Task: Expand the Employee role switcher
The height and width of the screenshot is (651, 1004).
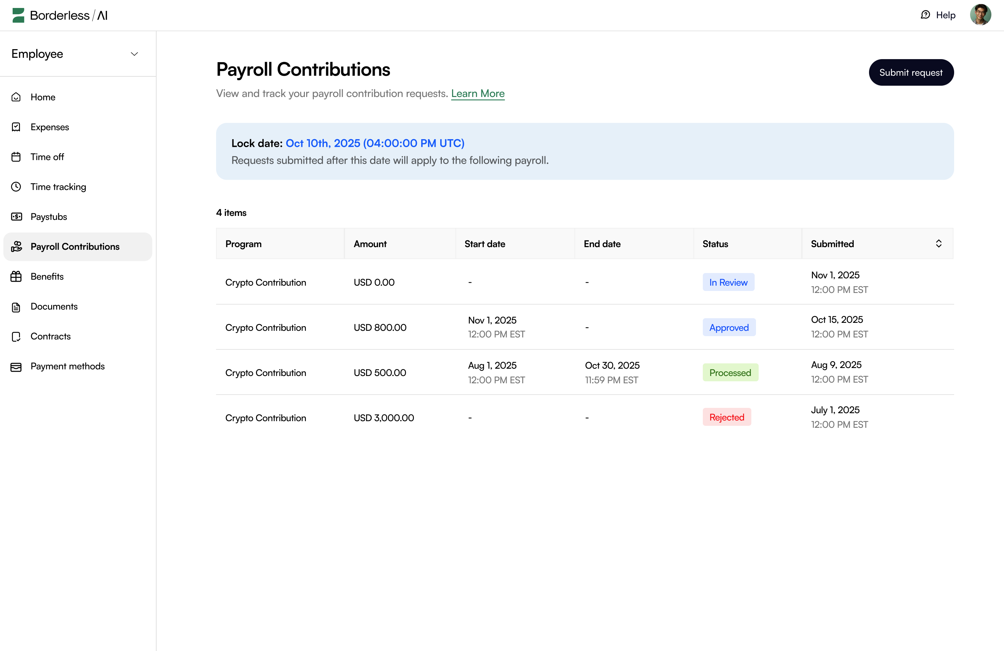Action: [x=134, y=54]
